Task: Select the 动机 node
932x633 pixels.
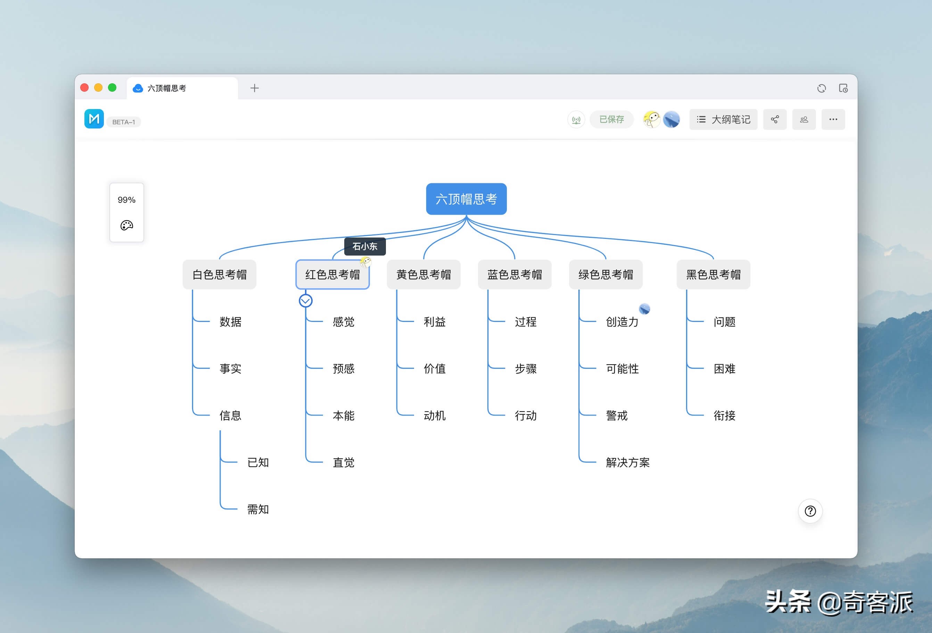Action: pyautogui.click(x=435, y=416)
